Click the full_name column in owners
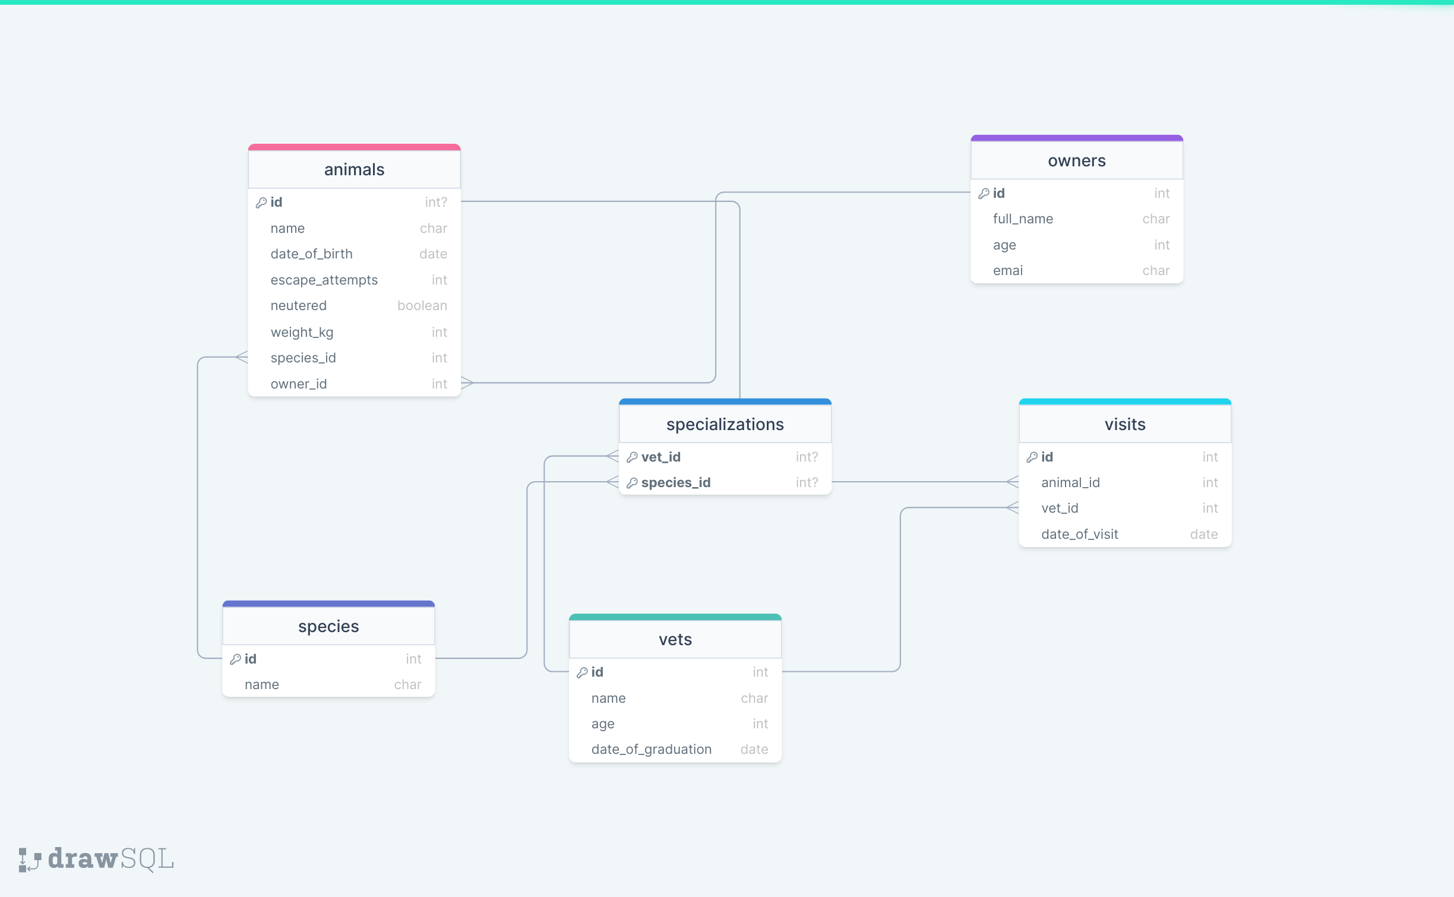1454x897 pixels. click(1023, 219)
